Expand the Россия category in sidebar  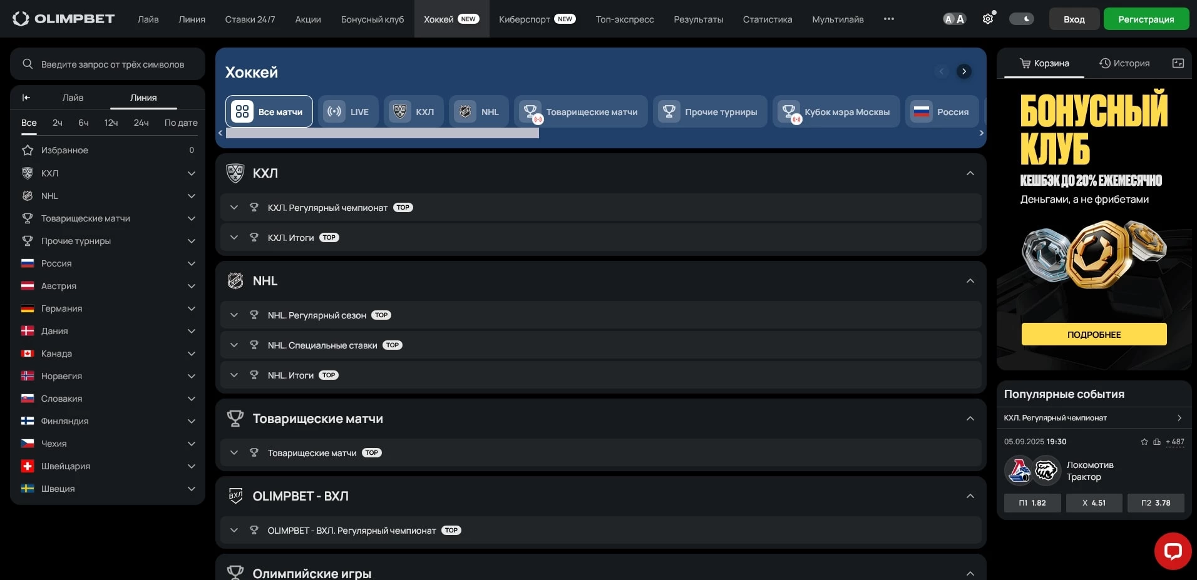tap(191, 263)
